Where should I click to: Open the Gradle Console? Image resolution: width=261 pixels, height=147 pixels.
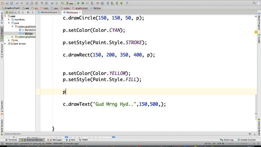click(246, 140)
